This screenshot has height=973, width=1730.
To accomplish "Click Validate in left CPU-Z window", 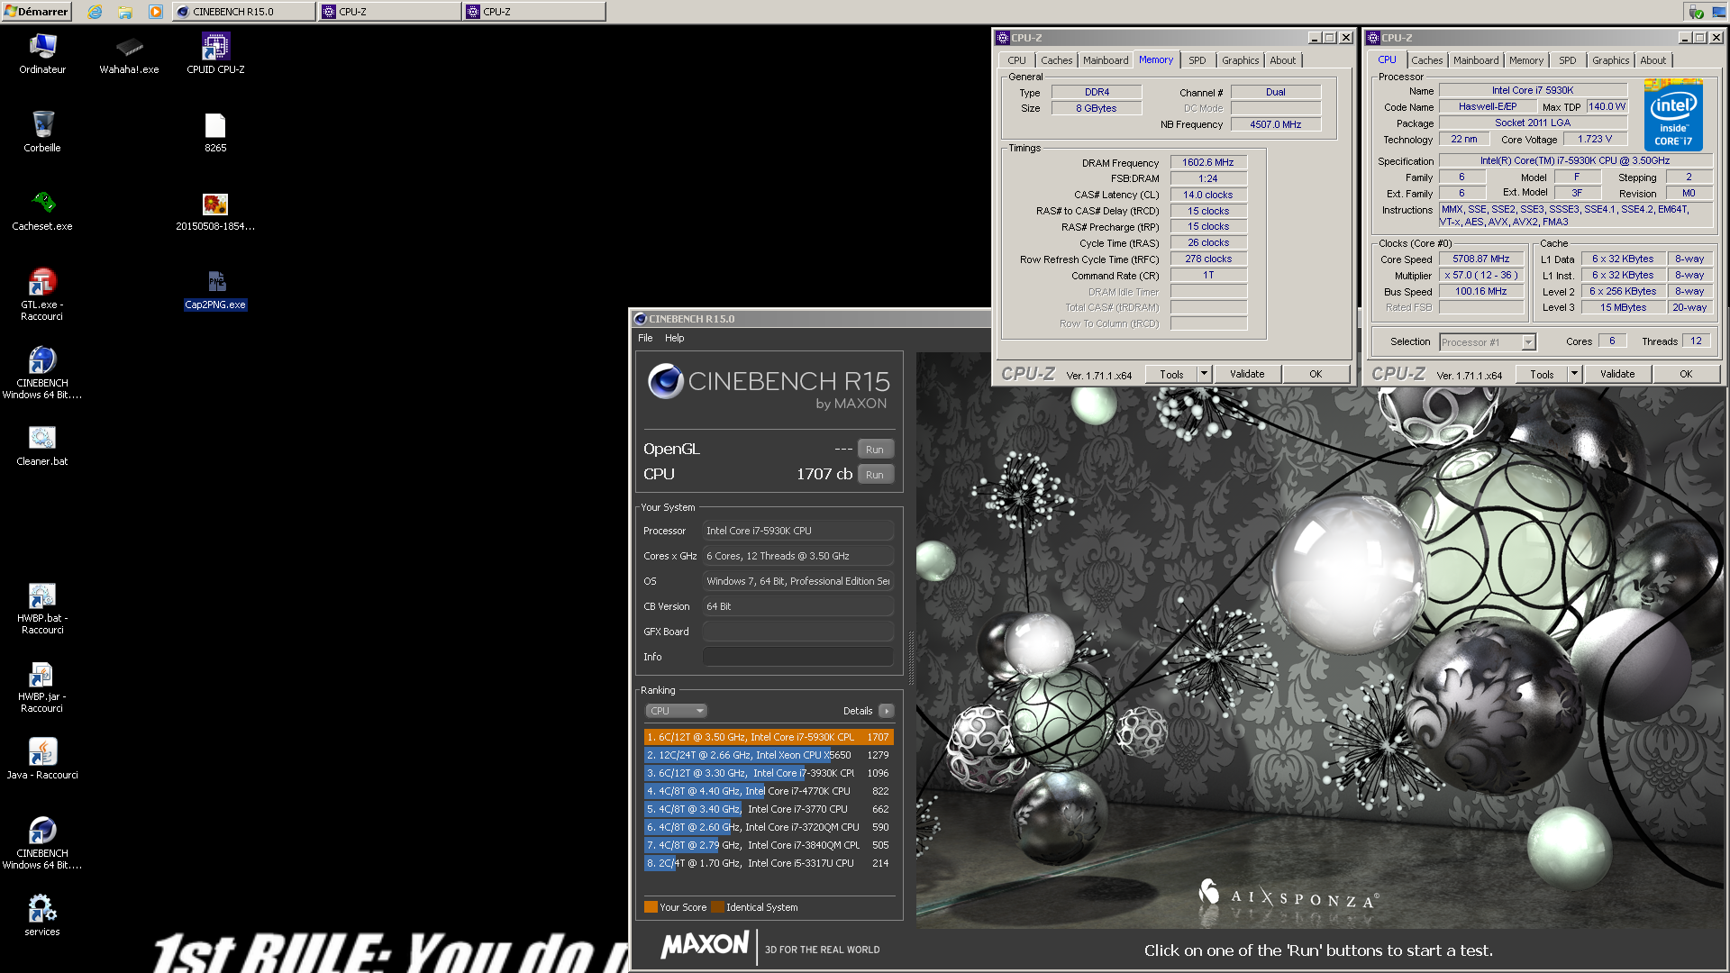I will [x=1247, y=374].
